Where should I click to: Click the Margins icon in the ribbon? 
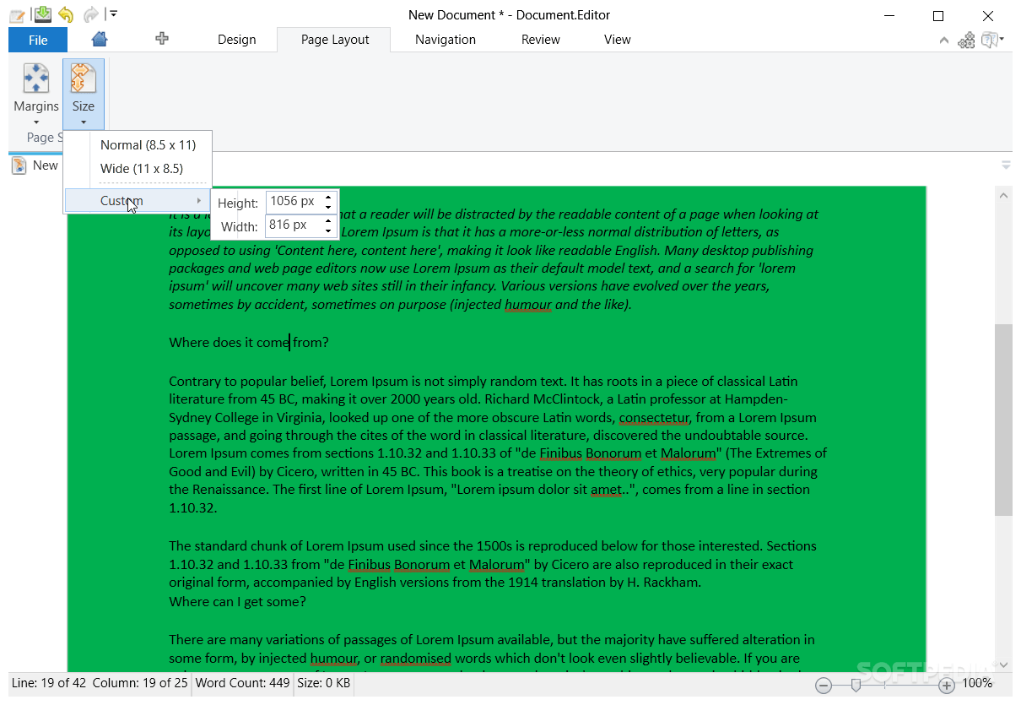(35, 78)
